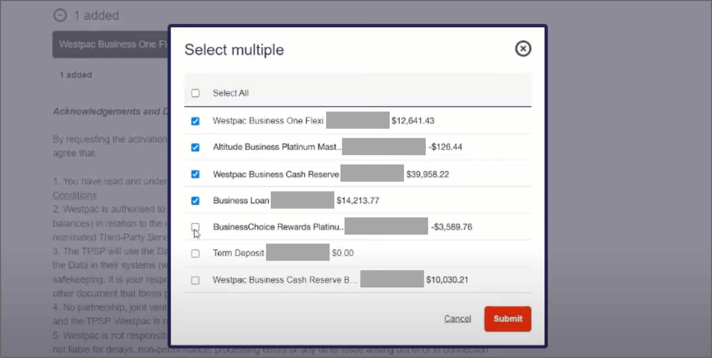
Task: Click the Westpac Business One Flexi chip behind dialog
Action: coord(111,44)
